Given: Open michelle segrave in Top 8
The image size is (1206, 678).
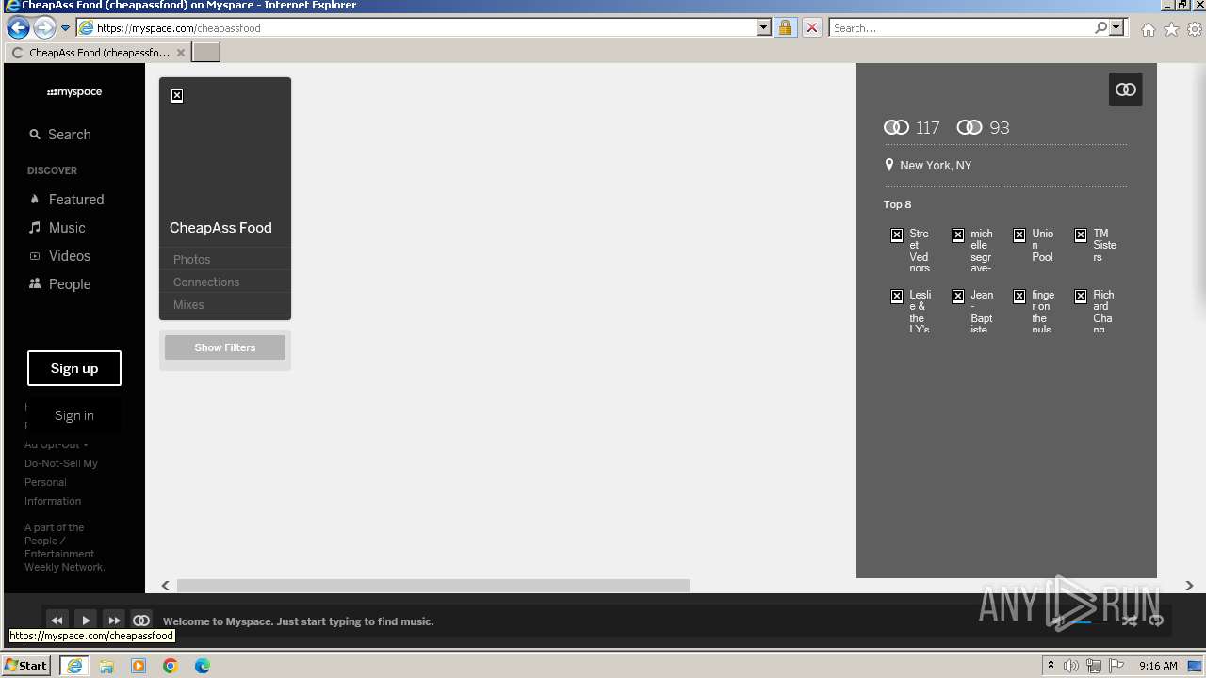Looking at the screenshot, I should point(971,250).
